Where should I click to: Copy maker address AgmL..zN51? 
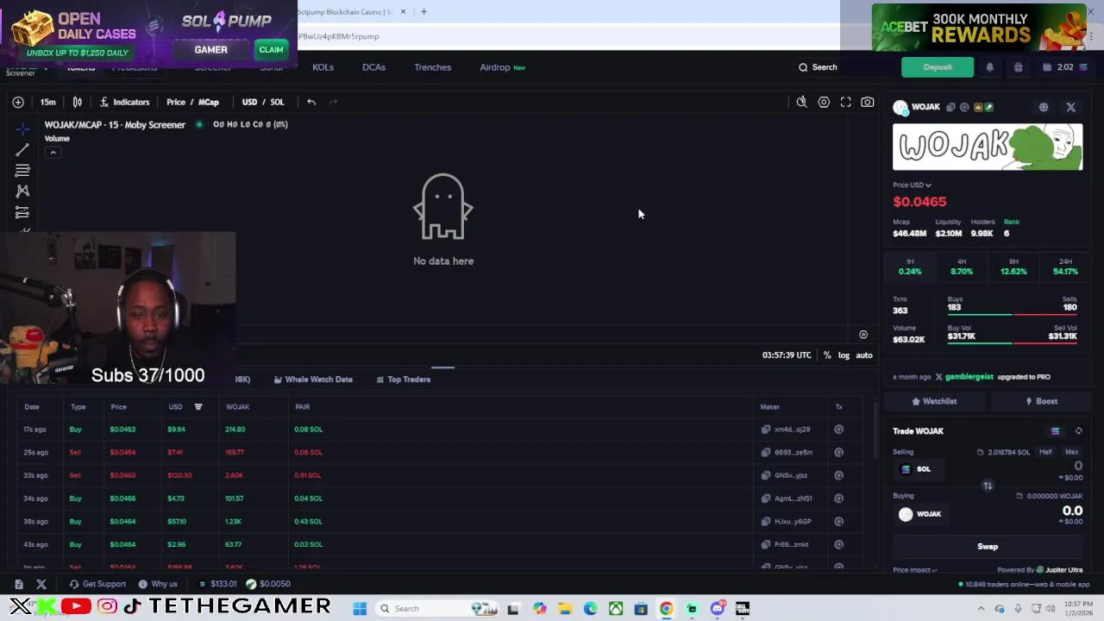click(x=766, y=499)
